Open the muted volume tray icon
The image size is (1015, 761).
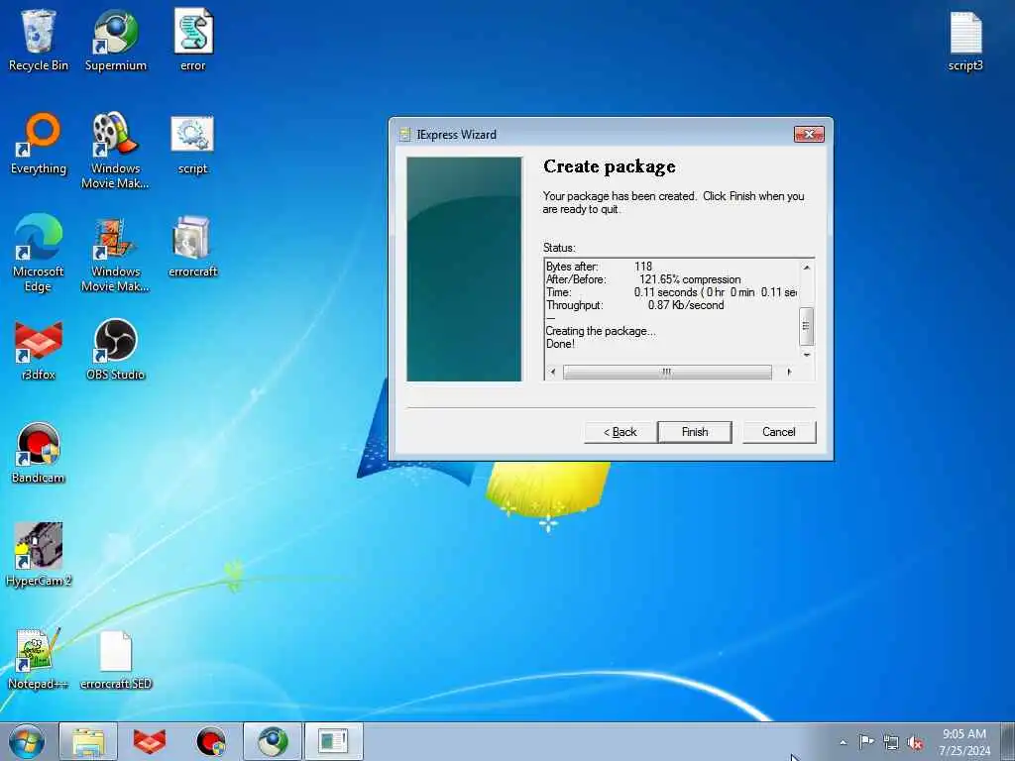915,742
